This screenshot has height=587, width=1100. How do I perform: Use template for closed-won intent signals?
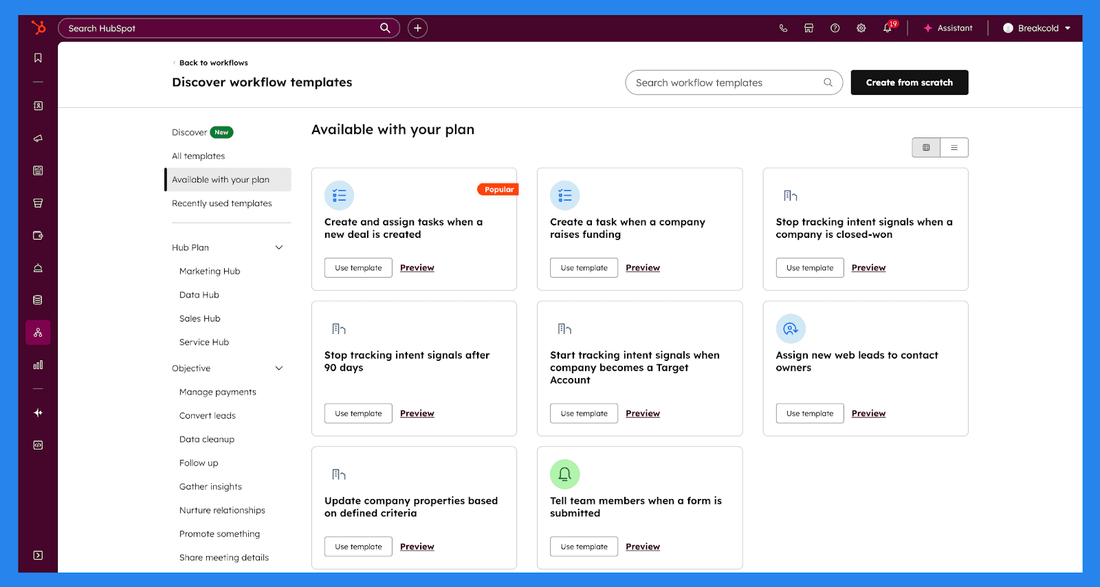[x=810, y=267]
